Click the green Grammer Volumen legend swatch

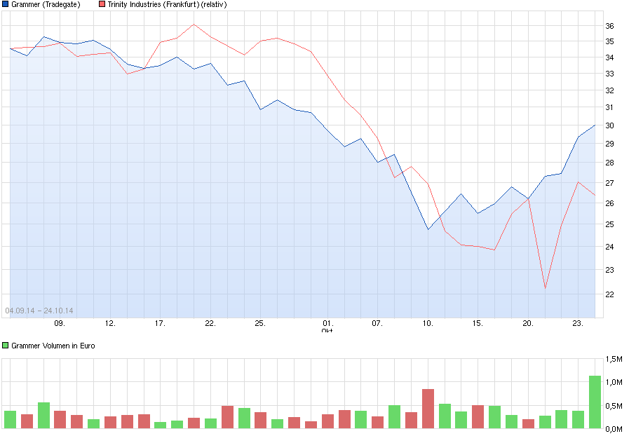pos(6,346)
